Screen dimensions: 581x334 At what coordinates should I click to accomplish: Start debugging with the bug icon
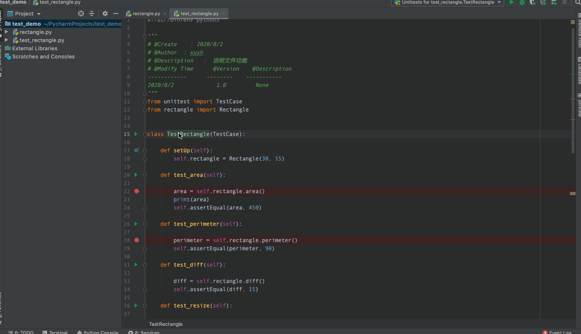(x=522, y=2)
